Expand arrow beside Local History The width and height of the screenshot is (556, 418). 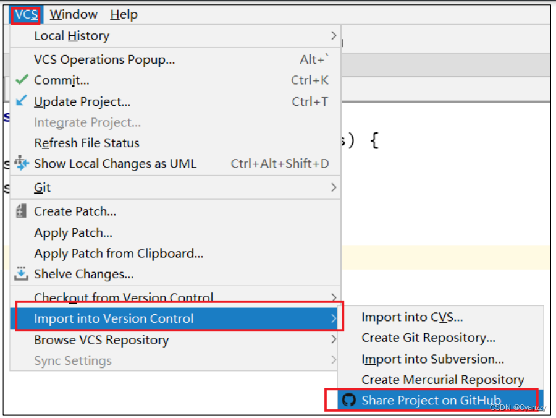pyautogui.click(x=334, y=35)
